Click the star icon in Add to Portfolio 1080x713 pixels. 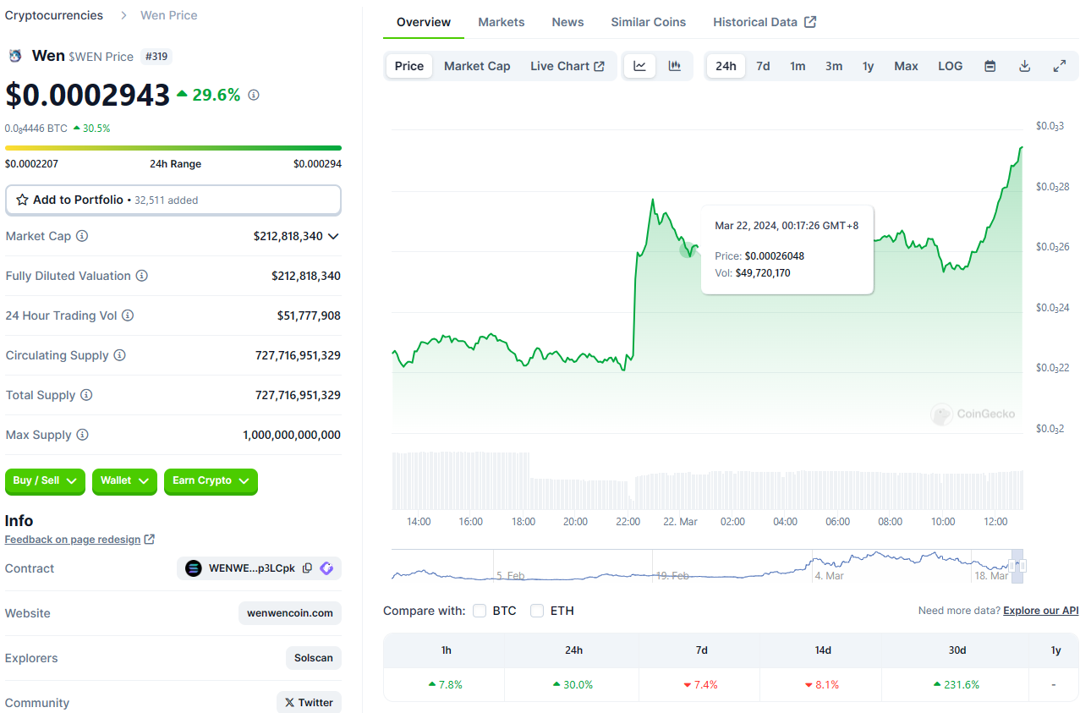pyautogui.click(x=22, y=200)
